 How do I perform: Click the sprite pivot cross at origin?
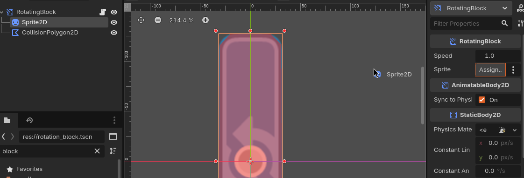(x=250, y=161)
